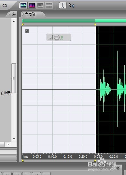
Task: Click the 0:10.0 mark on the time ruler
Action: 52,157
